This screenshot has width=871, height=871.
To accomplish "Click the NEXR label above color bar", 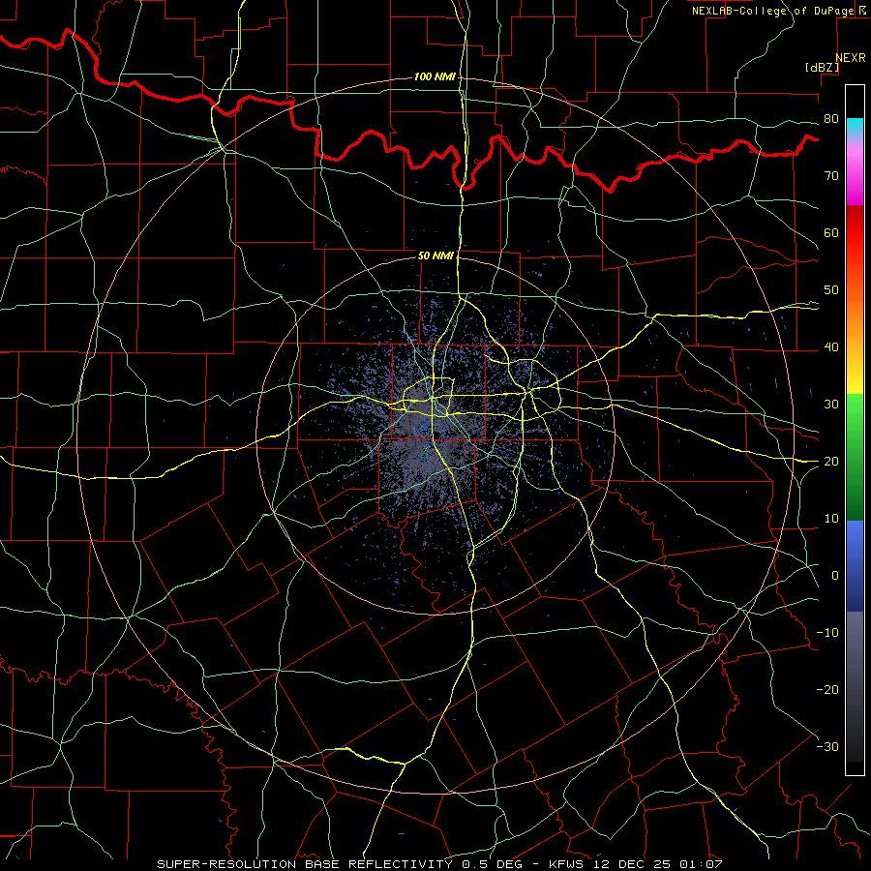I will click(x=851, y=58).
